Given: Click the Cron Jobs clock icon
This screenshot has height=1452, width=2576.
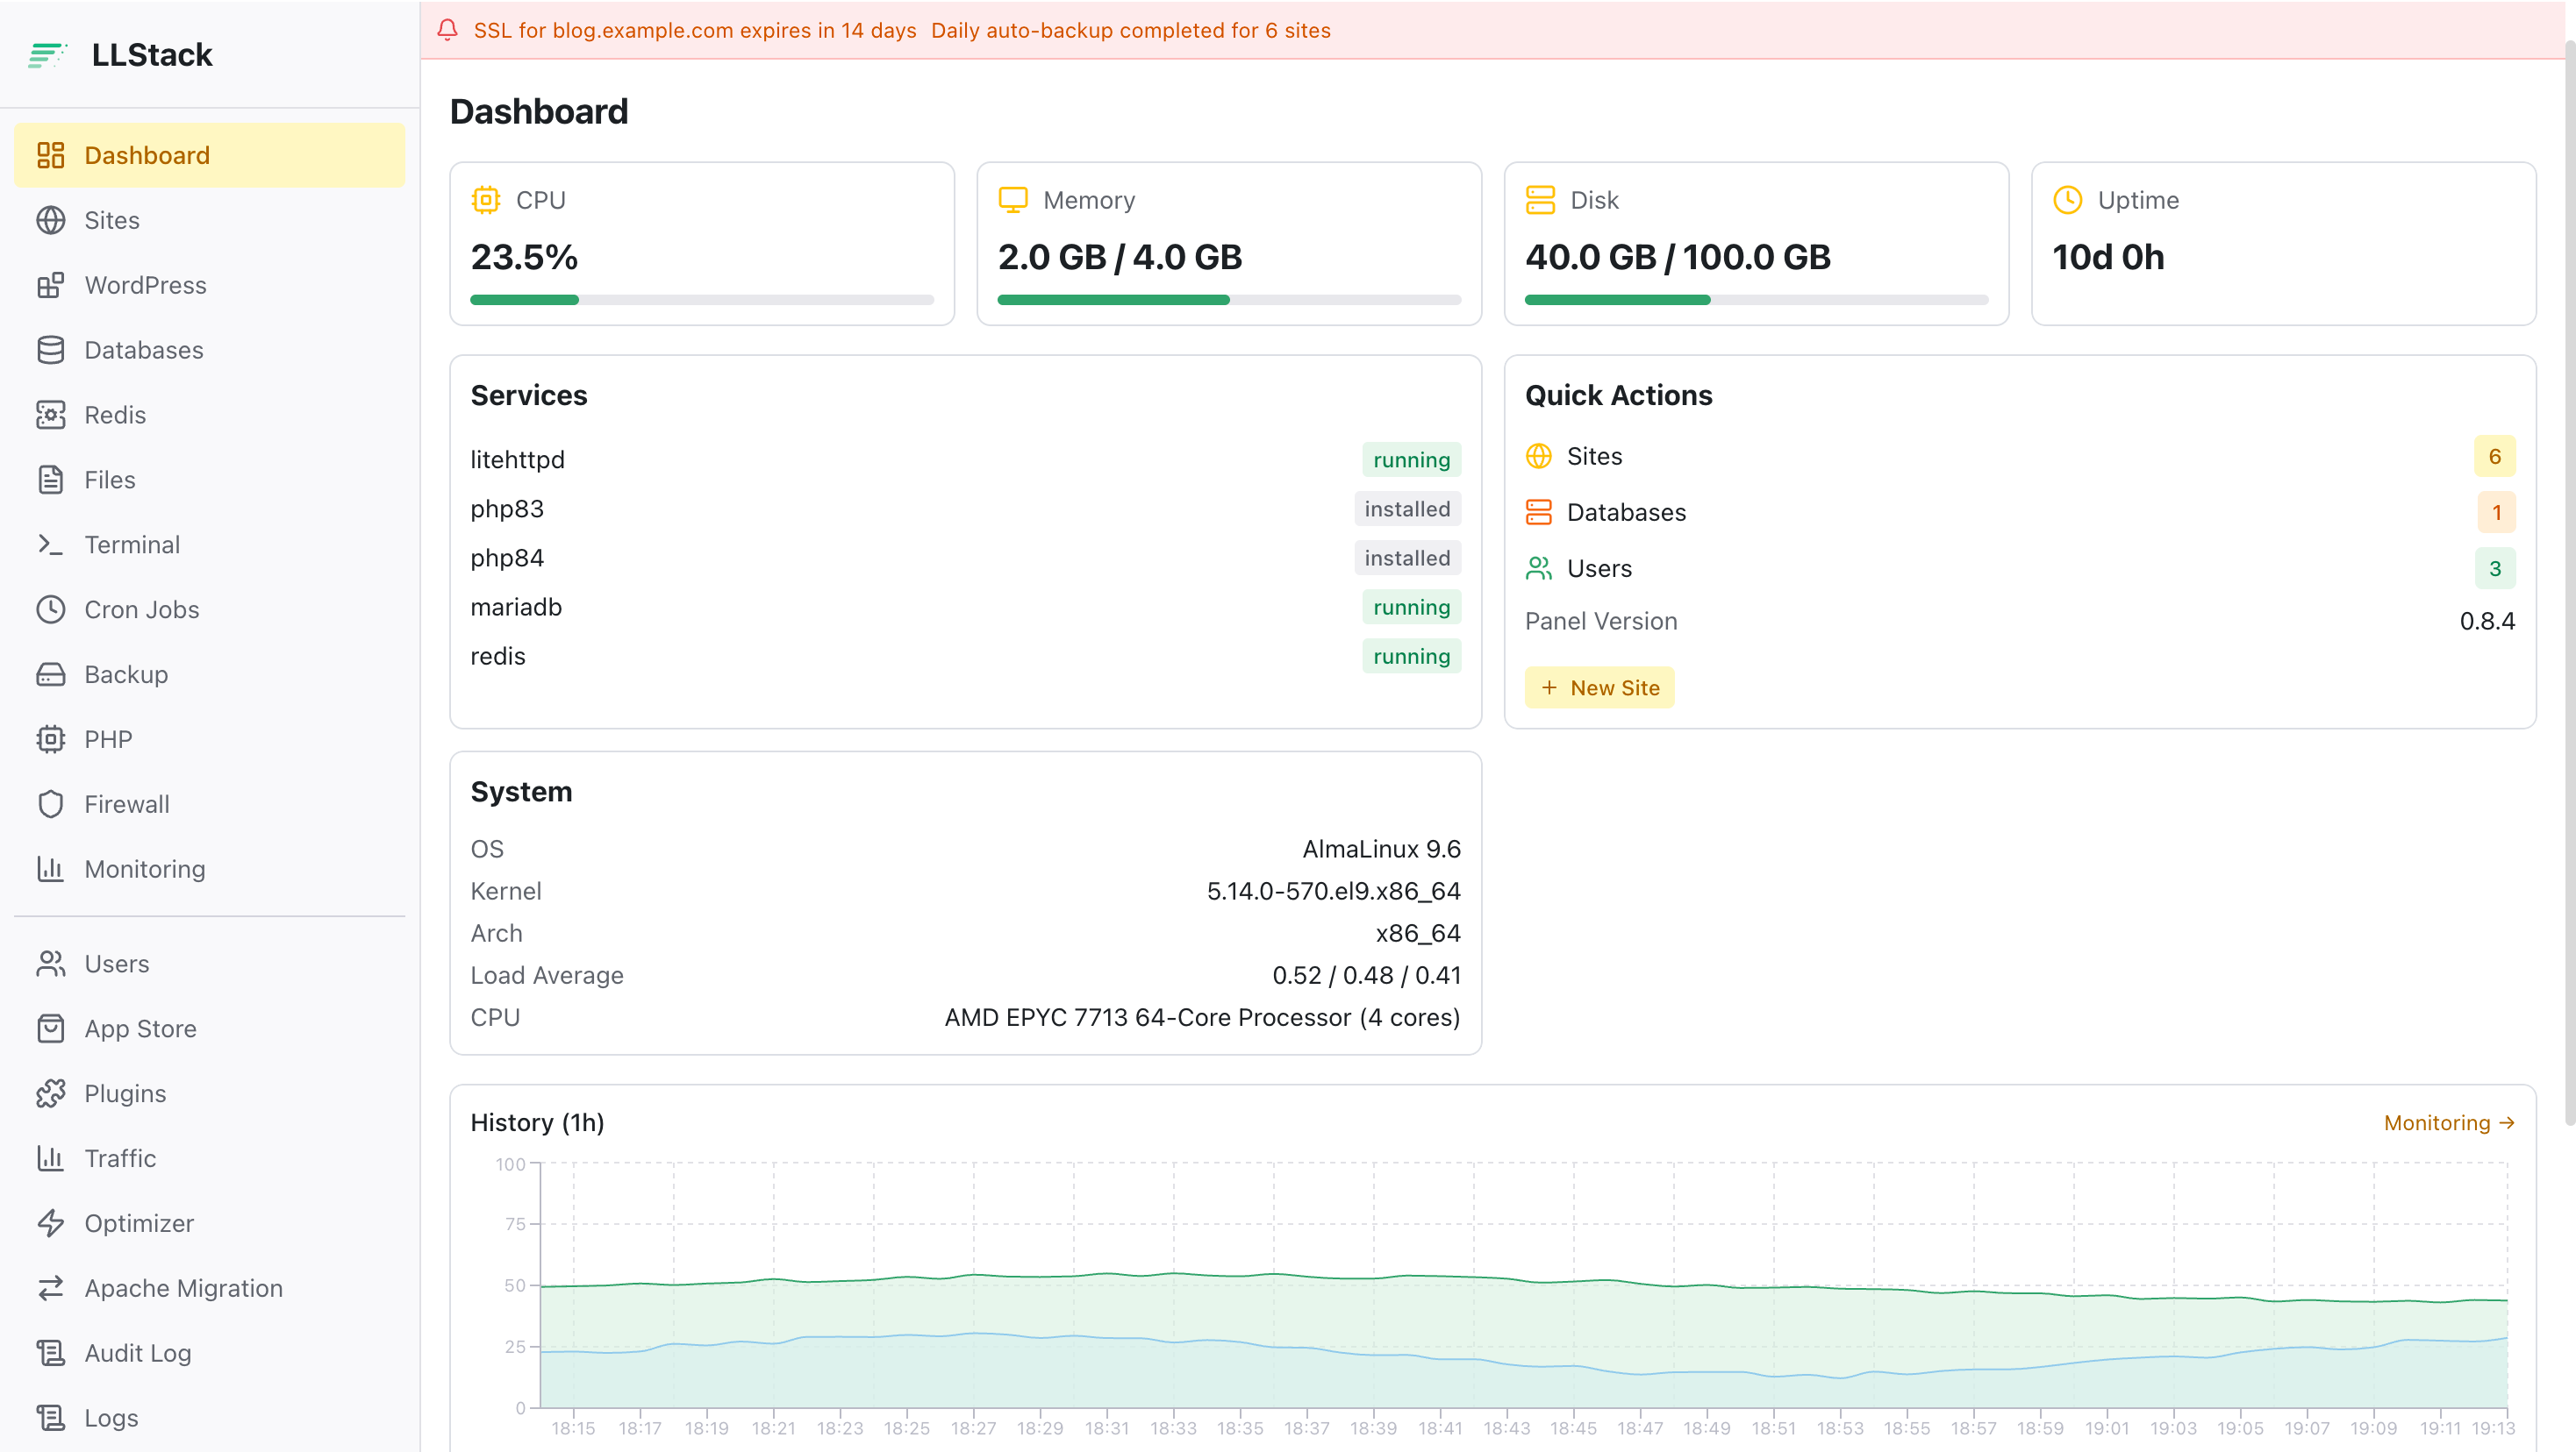Looking at the screenshot, I should 50,609.
